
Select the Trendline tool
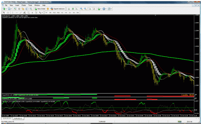click(21, 13)
